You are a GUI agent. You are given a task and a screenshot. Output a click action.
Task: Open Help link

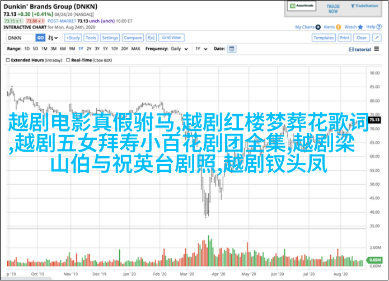tap(374, 27)
